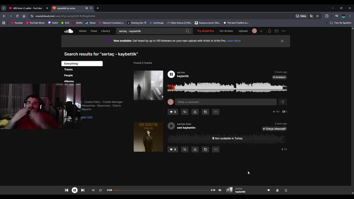Open the Library nav item

pos(106,31)
